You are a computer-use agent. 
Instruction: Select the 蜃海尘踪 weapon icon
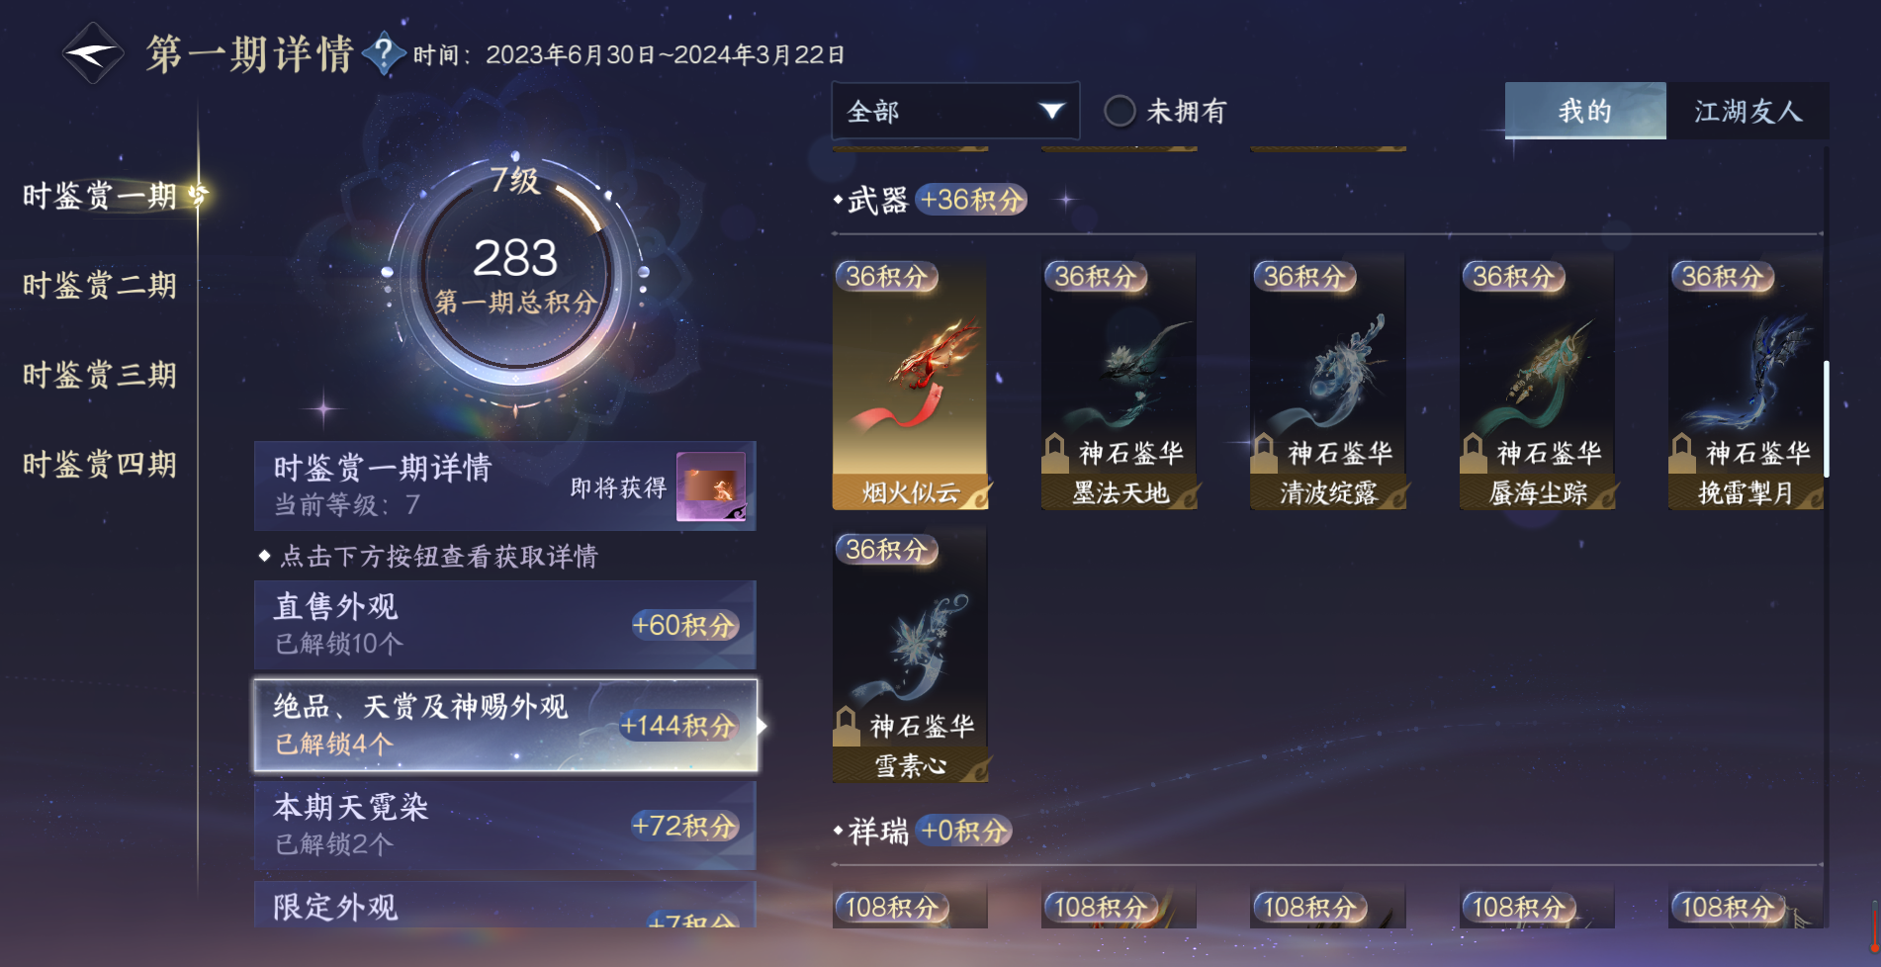pos(1538,384)
